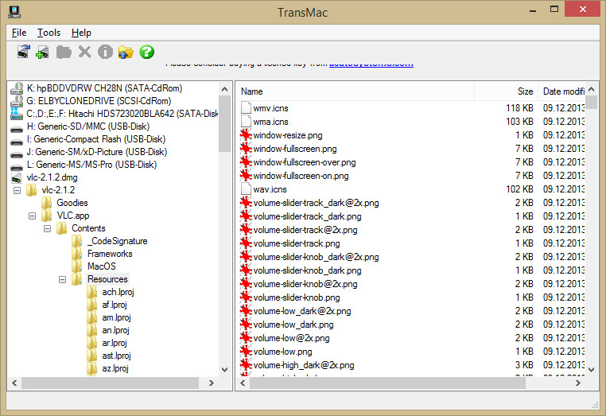Open the Help menu
This screenshot has height=416, width=606.
(x=81, y=33)
